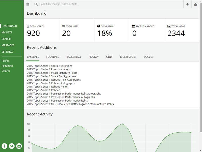Go to Dashboard in sidebar
Screen dimensions: 202x152
click(9, 26)
